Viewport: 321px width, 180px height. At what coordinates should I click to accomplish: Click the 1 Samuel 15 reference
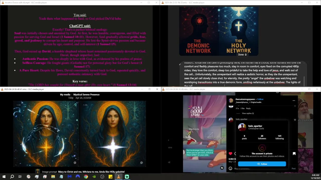click(106, 44)
